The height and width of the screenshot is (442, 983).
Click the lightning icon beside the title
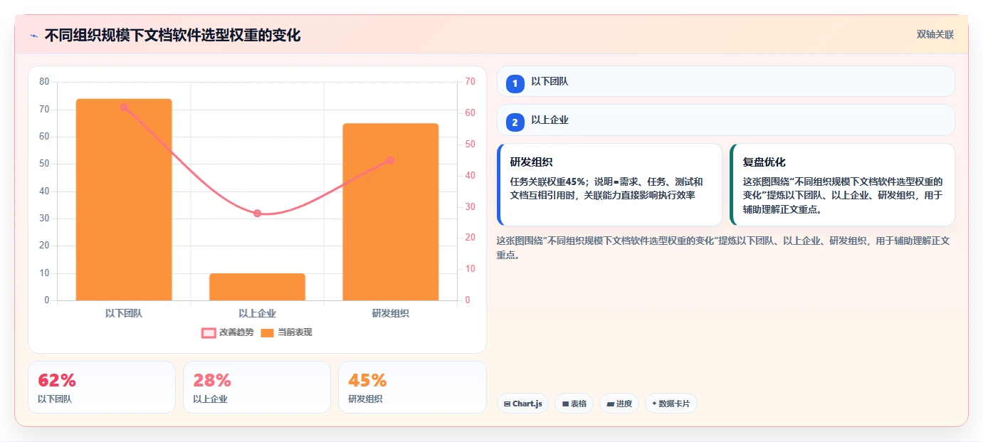33,36
